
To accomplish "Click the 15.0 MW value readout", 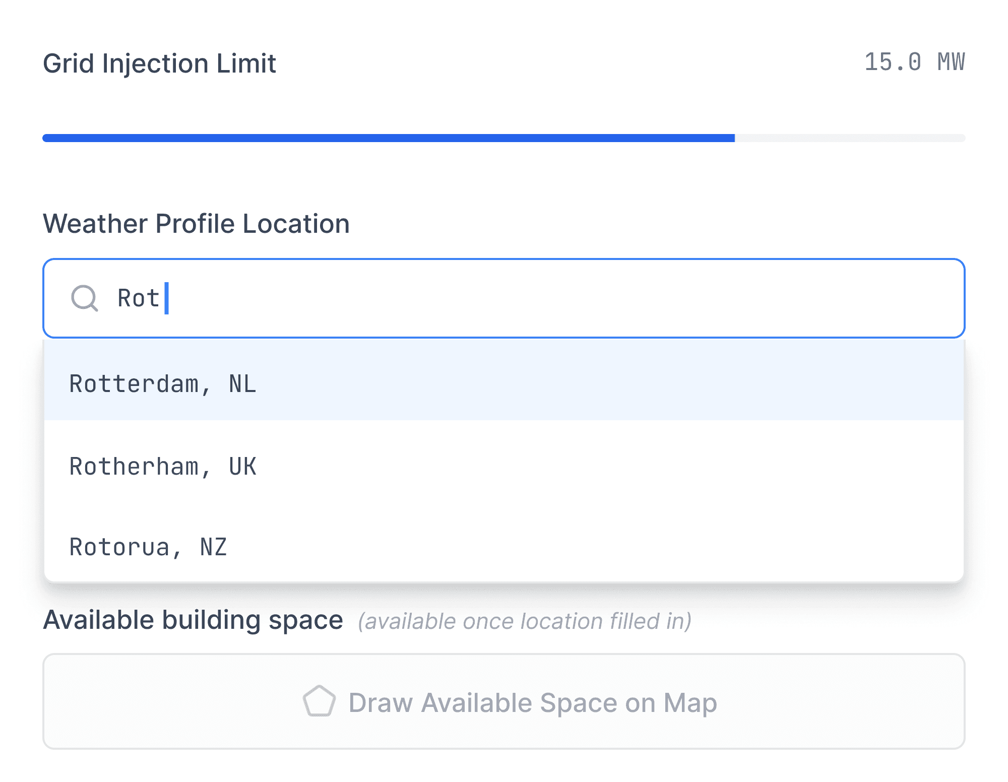I will 914,62.
